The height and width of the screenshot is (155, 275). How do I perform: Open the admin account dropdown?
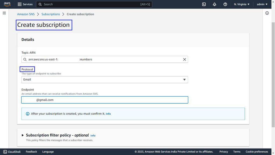point(262,4)
